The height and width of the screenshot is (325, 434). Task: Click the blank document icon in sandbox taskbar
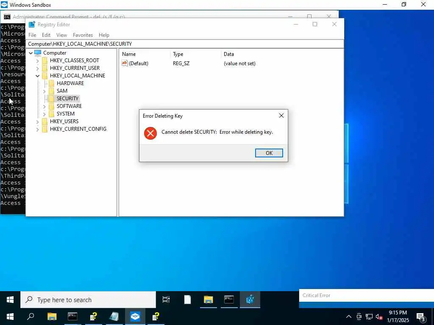(x=187, y=300)
